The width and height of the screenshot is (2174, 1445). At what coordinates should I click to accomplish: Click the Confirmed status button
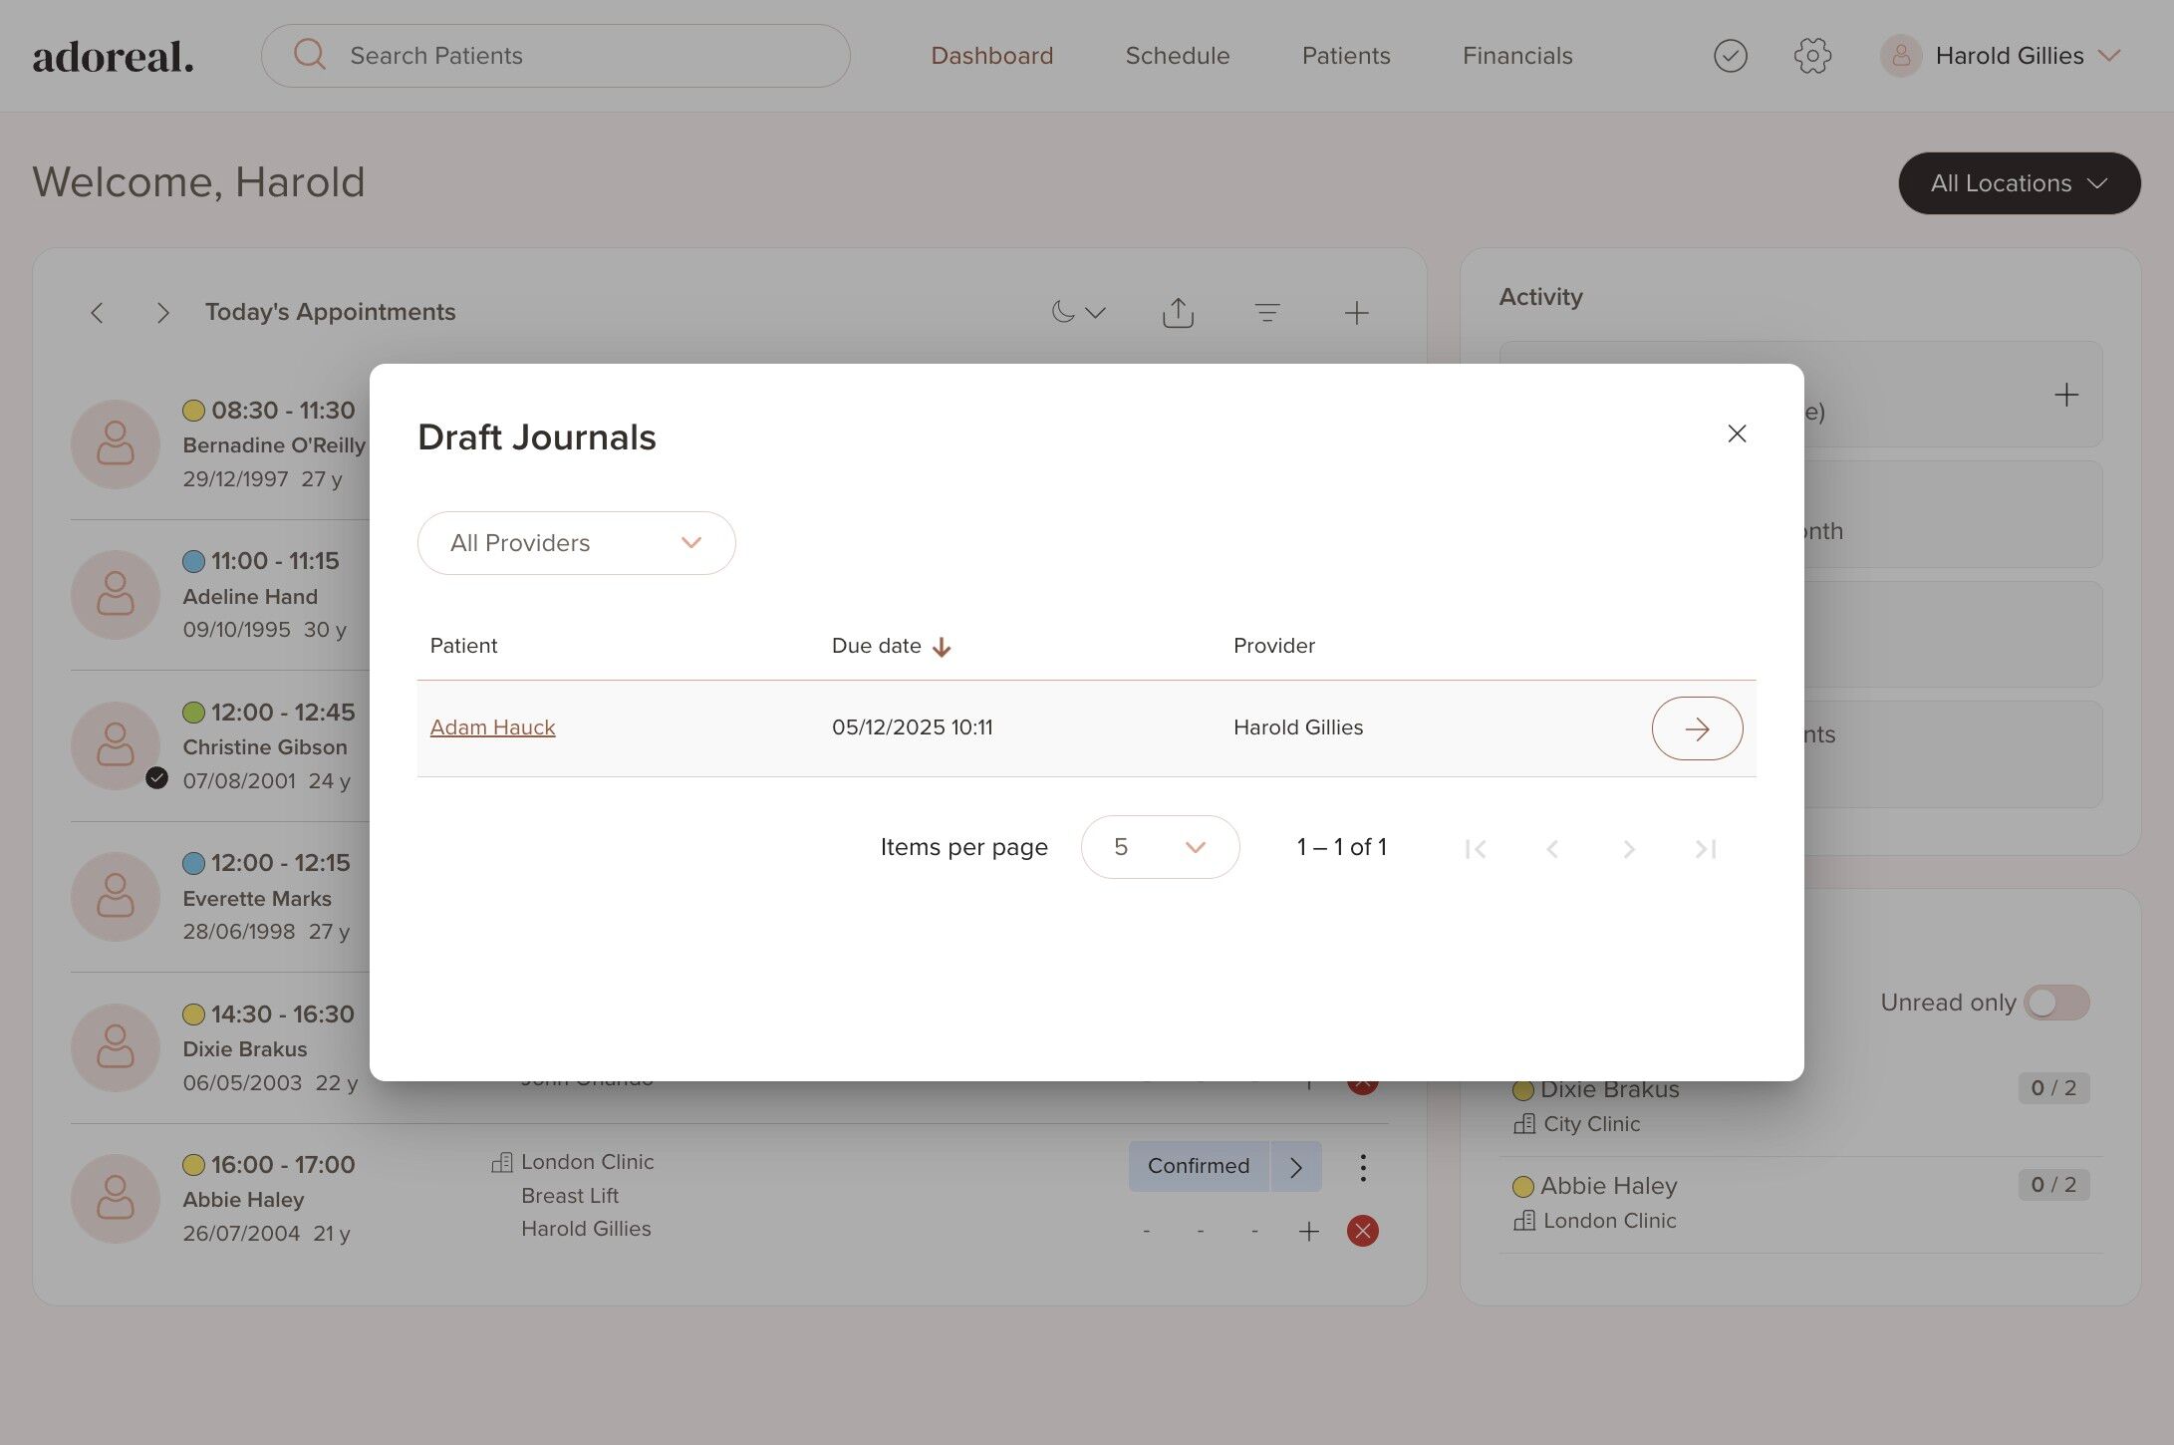point(1198,1166)
